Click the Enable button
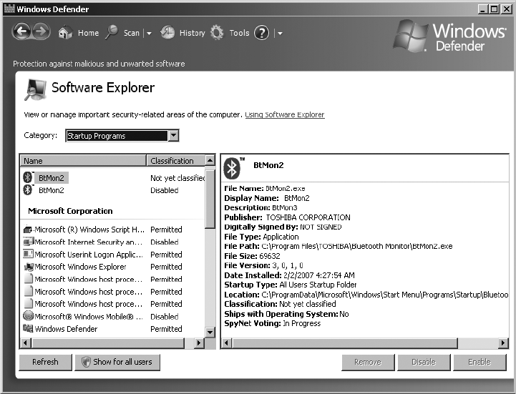This screenshot has width=516, height=394. [480, 362]
